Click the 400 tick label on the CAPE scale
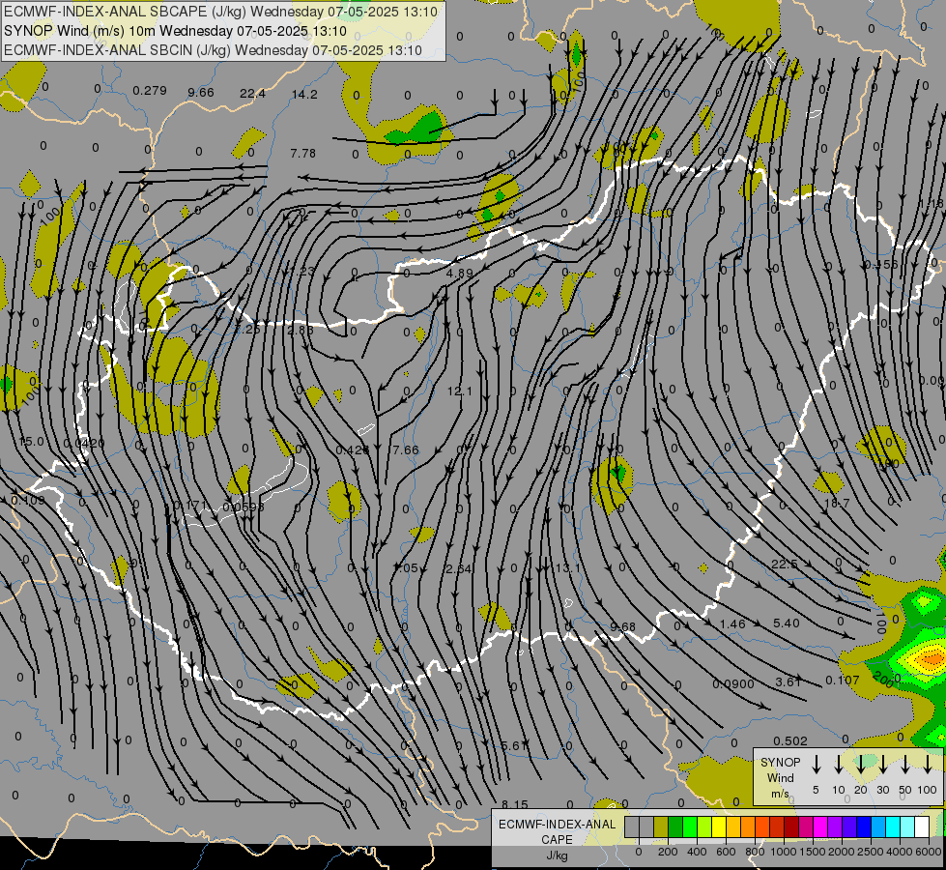This screenshot has height=870, width=946. click(x=697, y=852)
